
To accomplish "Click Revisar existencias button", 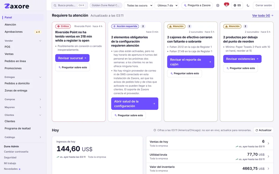I will (242, 59).
